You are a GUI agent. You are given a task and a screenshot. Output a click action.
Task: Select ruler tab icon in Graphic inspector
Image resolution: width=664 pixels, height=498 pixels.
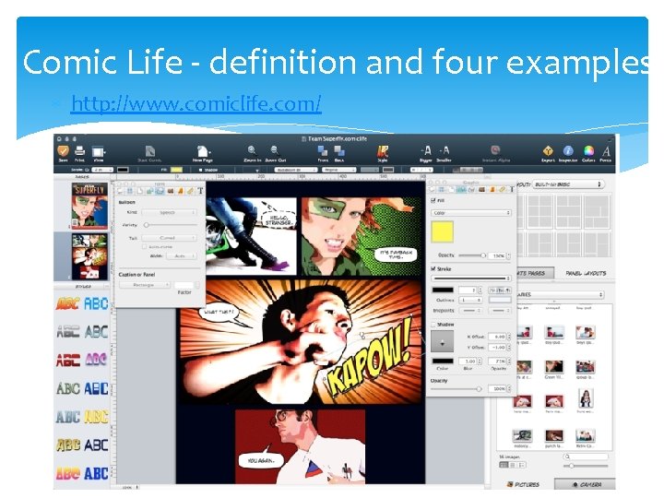click(503, 190)
